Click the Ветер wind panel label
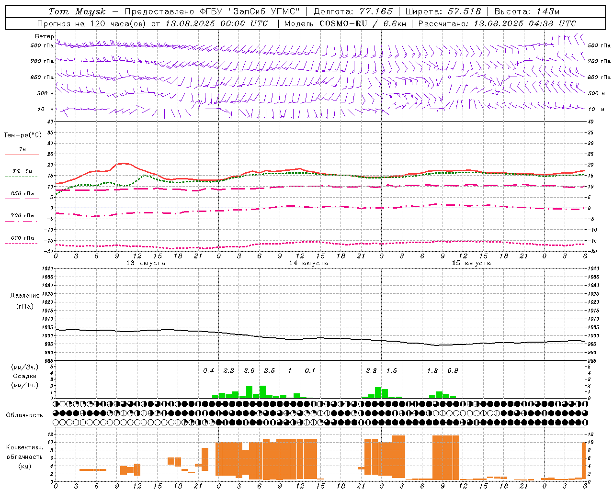Viewport: 613px width, 490px height. [x=45, y=36]
